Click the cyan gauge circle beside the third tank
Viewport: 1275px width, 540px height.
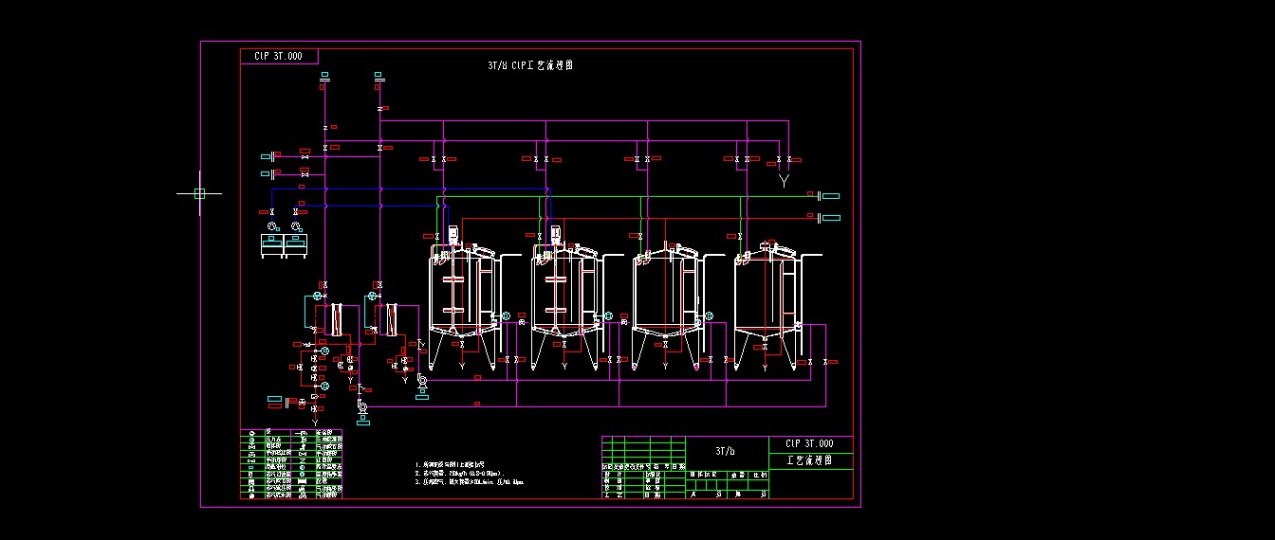(x=708, y=315)
